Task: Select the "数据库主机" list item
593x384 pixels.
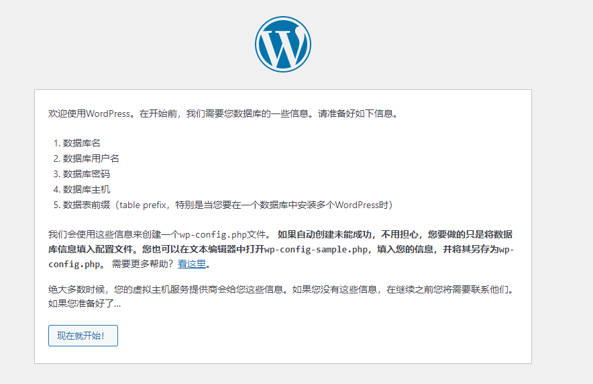Action: [86, 189]
